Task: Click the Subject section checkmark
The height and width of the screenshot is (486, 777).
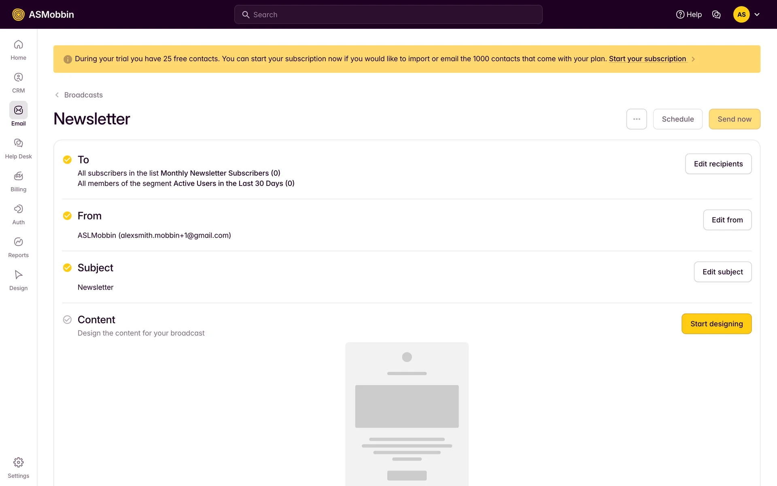Action: [x=67, y=268]
